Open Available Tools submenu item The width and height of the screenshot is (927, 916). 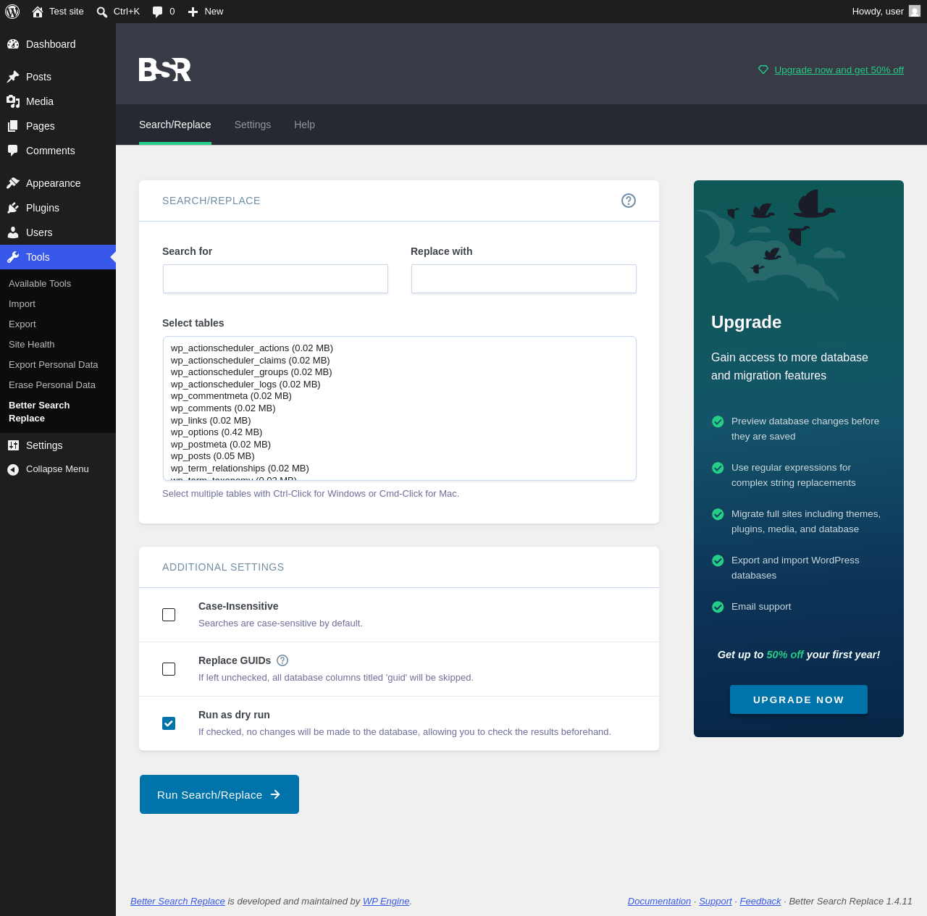tap(58, 284)
